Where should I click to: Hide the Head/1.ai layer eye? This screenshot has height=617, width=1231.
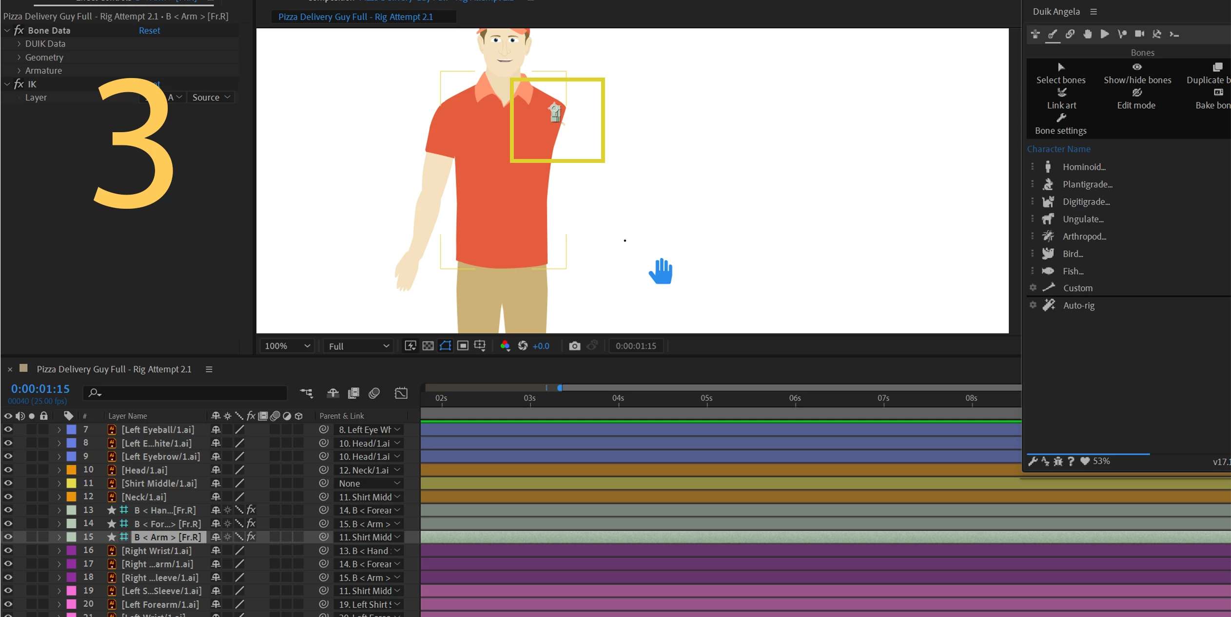coord(8,470)
